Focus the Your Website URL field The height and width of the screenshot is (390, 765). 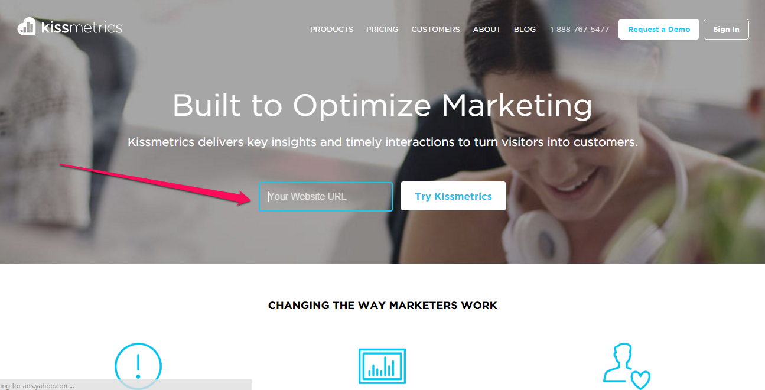tap(325, 196)
